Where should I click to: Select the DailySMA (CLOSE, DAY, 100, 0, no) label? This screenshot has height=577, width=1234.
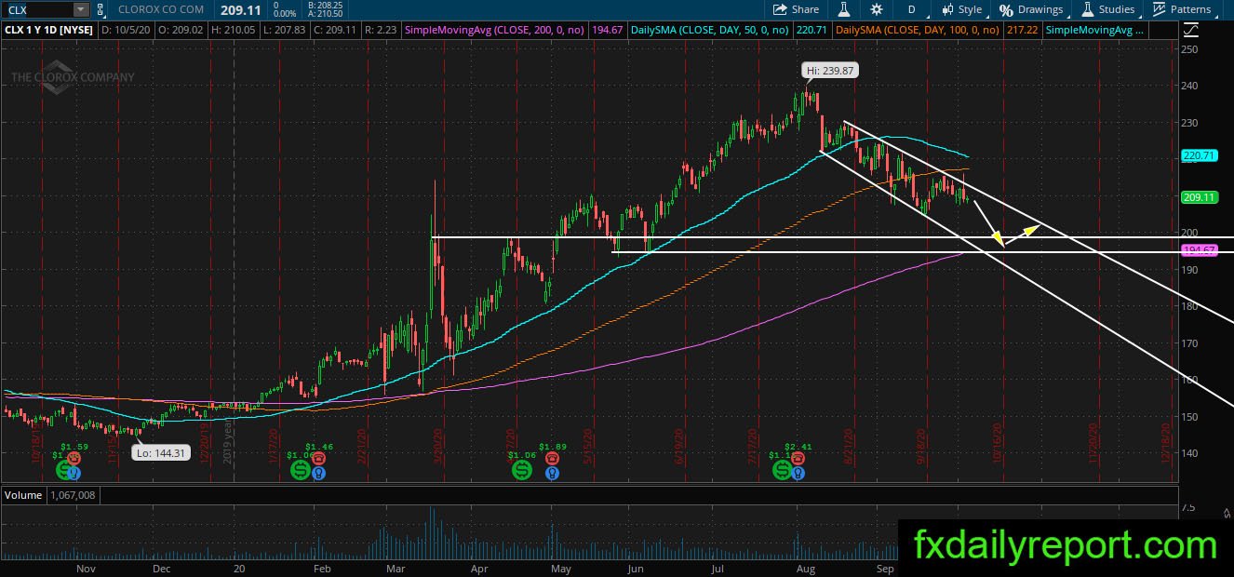(918, 30)
